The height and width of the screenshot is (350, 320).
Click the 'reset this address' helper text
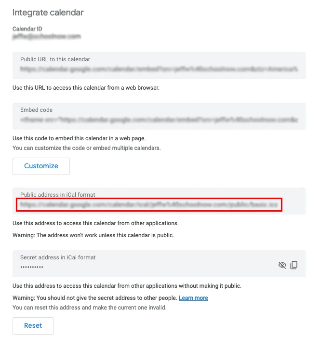click(90, 308)
